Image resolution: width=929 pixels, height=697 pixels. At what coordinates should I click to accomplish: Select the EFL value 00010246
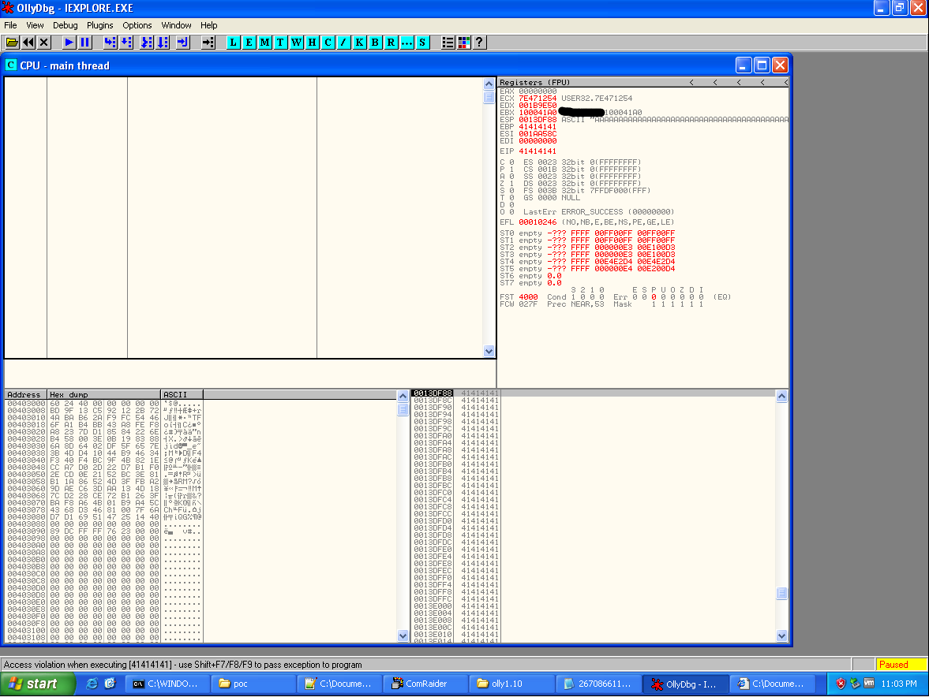coord(538,222)
